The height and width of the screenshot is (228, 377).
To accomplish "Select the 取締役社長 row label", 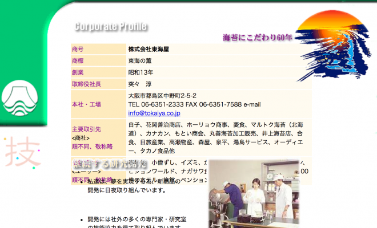I will point(86,84).
